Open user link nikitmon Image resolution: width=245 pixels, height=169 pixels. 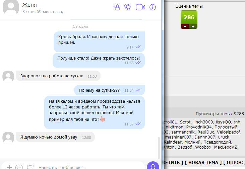(x=174, y=127)
